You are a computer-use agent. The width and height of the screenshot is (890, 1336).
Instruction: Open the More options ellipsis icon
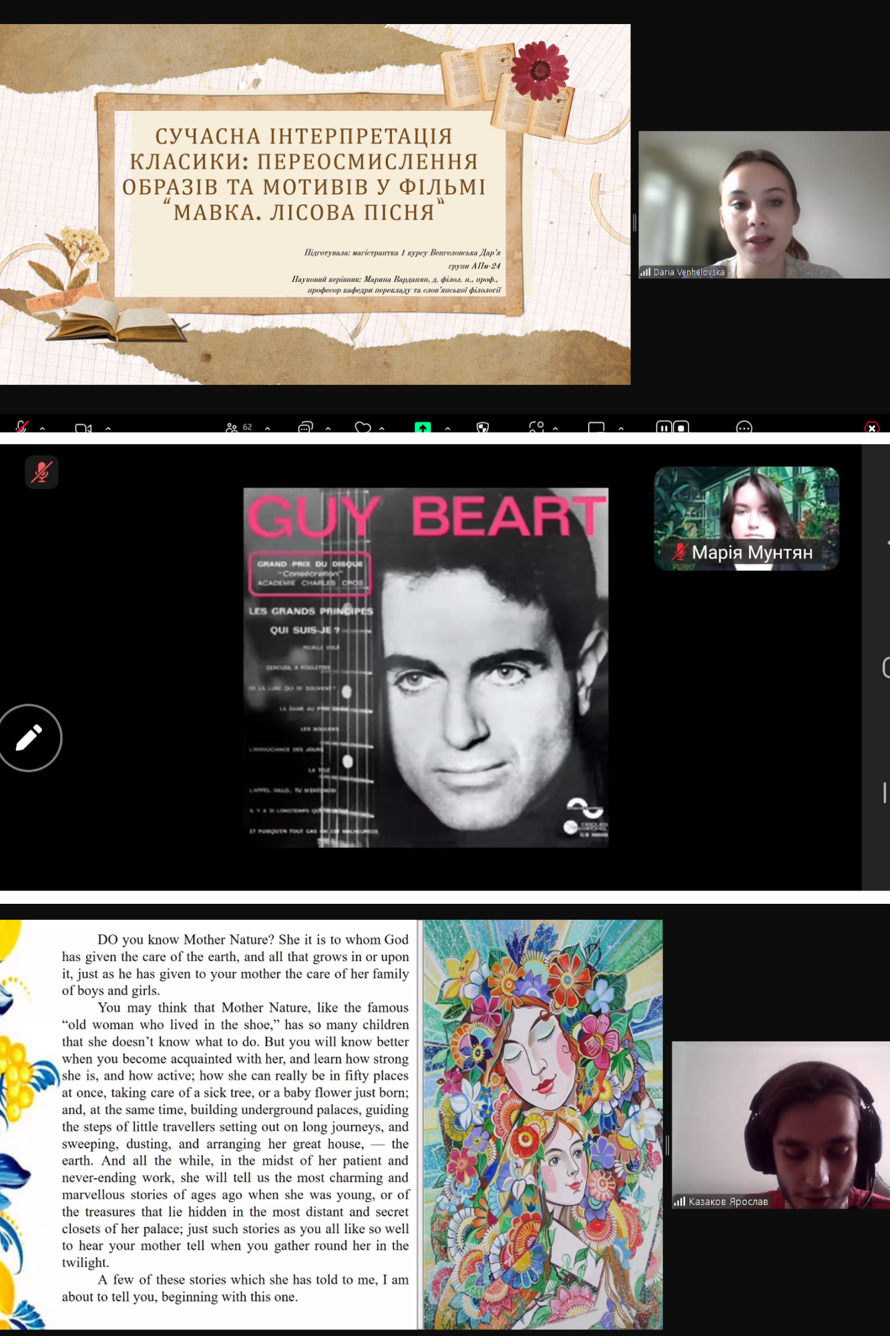pyautogui.click(x=744, y=428)
